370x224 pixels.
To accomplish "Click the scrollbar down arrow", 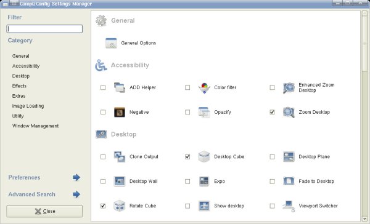I will [364, 218].
